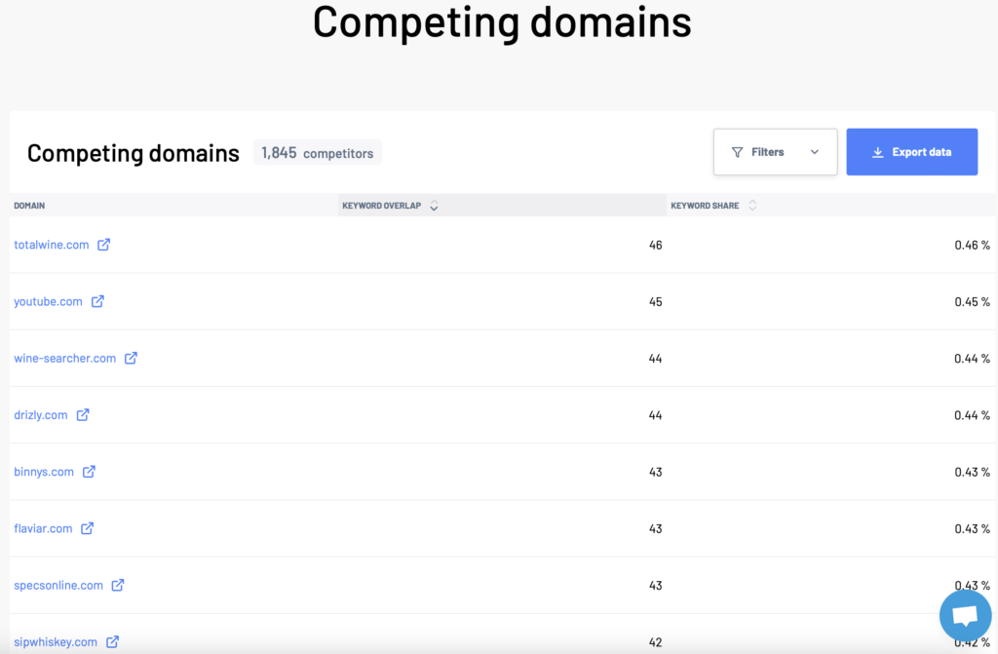This screenshot has width=998, height=654.
Task: Select flaviar.com share 0.43 %
Action: pos(972,528)
